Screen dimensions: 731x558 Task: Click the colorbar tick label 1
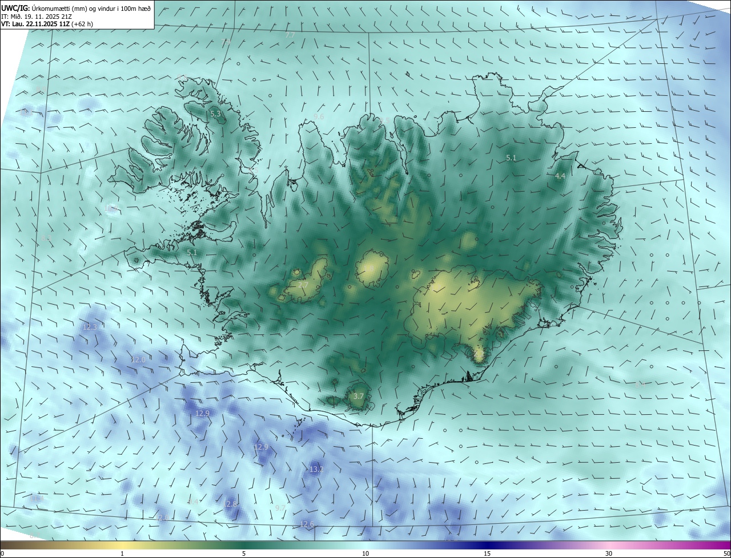tap(122, 553)
